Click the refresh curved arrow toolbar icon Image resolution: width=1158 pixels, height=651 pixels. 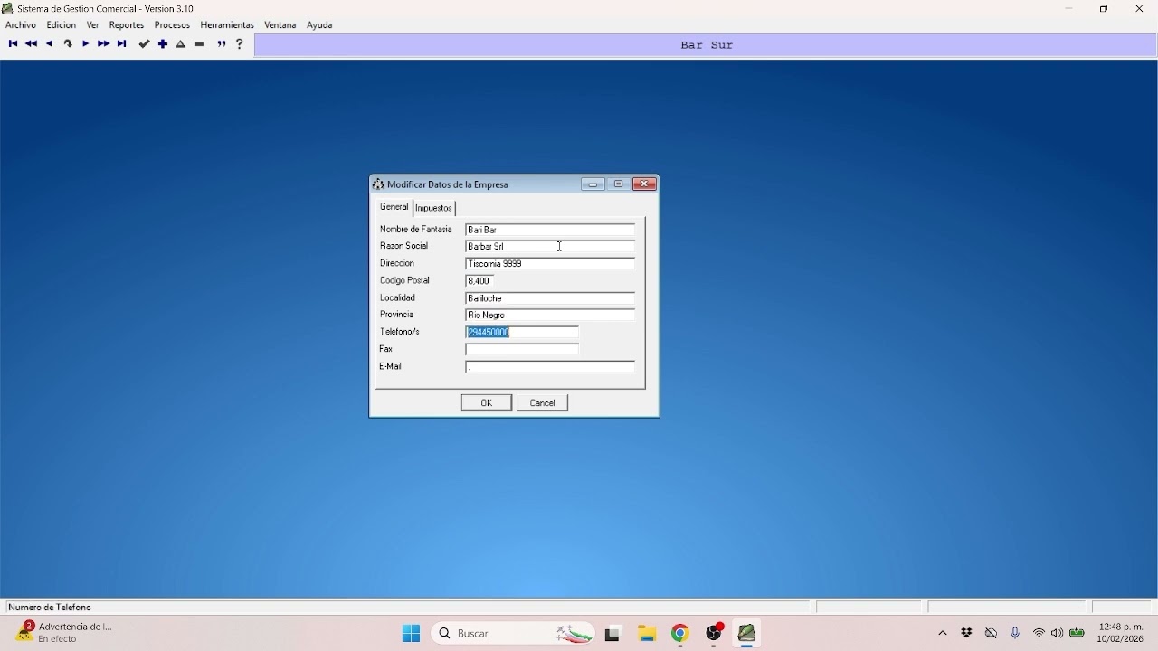pos(68,44)
